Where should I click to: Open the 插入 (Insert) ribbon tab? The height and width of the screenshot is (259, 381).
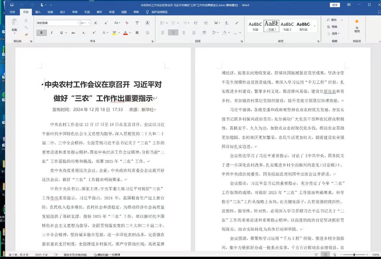38,12
